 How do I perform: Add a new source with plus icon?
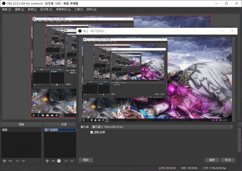[47, 161]
